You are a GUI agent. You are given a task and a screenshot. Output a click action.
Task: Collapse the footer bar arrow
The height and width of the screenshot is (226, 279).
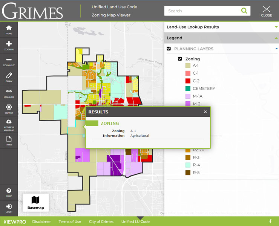point(140,218)
